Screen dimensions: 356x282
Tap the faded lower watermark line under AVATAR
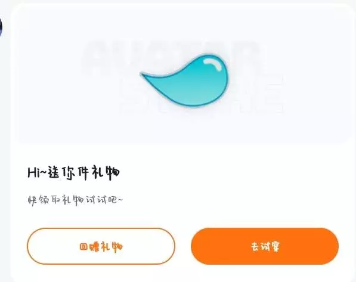pyautogui.click(x=202, y=95)
